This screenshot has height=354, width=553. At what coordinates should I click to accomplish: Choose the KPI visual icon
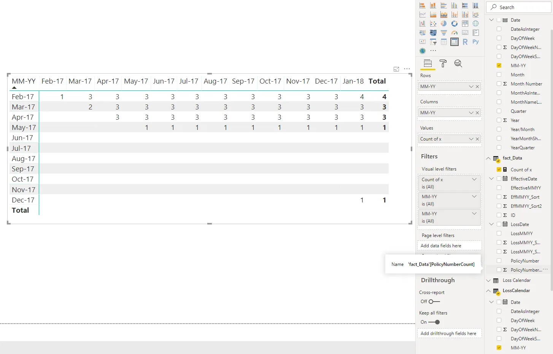pyautogui.click(x=423, y=42)
